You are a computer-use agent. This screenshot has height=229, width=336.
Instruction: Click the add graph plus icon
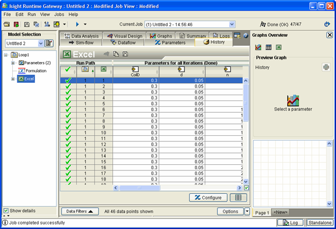click(x=326, y=68)
